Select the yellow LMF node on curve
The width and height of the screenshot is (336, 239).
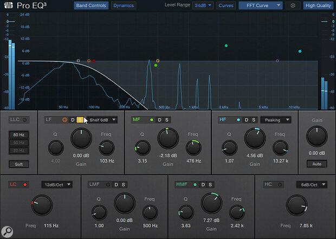pos(158,61)
